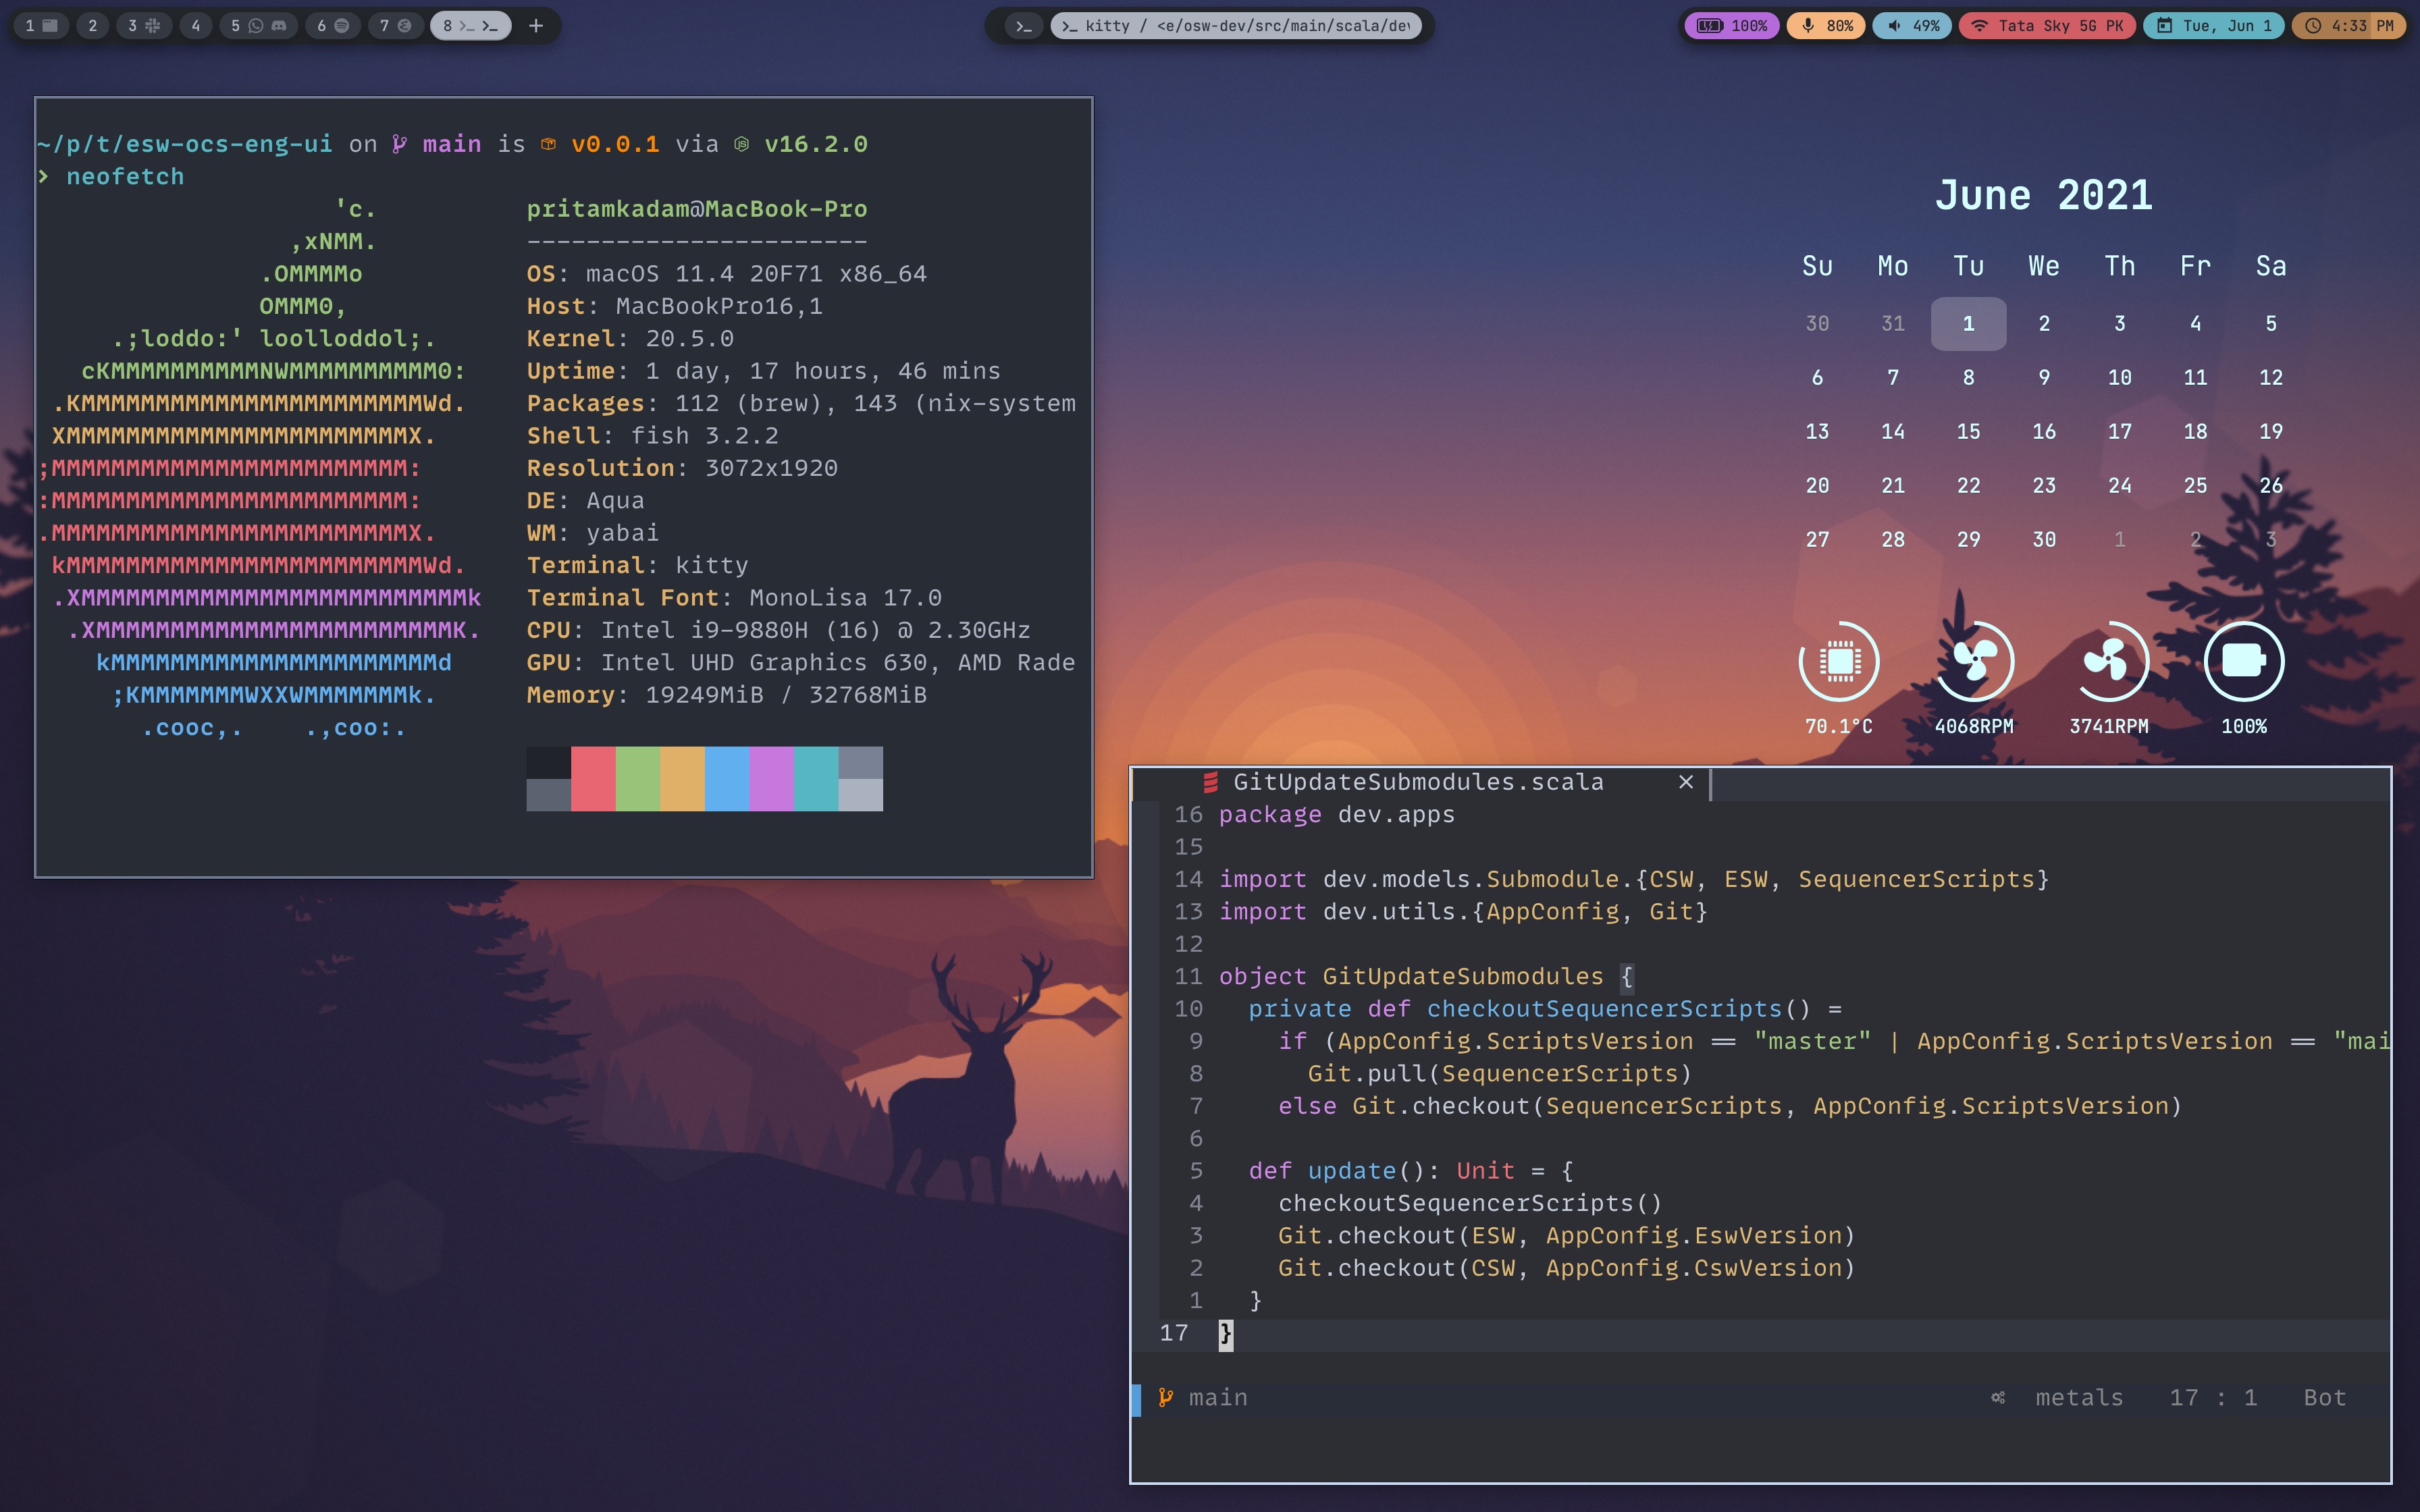Click the battery gauge icon in stats widget

pyautogui.click(x=2244, y=661)
